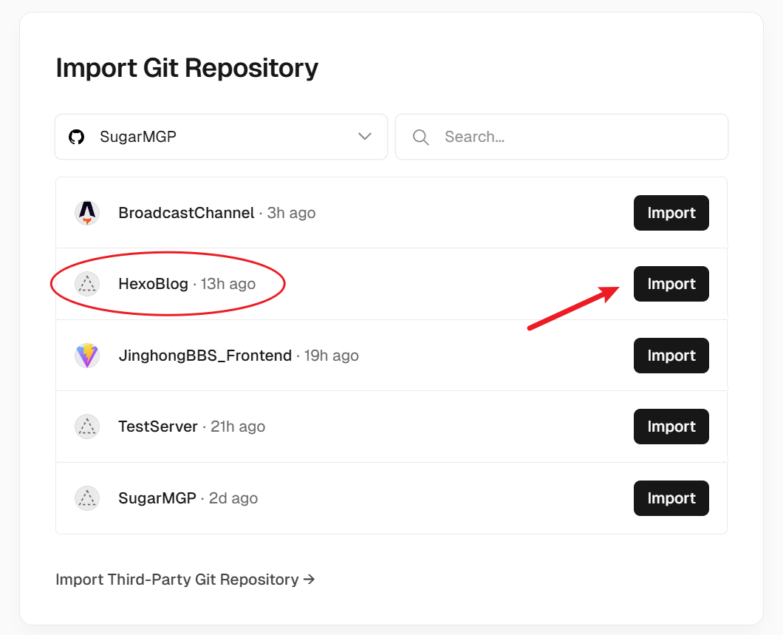783x635 pixels.
Task: Expand the account selector chevron arrow
Action: click(364, 137)
